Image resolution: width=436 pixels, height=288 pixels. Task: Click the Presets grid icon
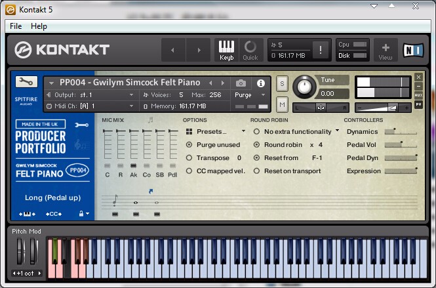pos(189,132)
